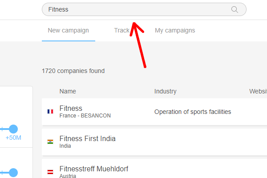This screenshot has height=178, width=267.
Task: Click the Austria flag icon
Action: [50, 172]
